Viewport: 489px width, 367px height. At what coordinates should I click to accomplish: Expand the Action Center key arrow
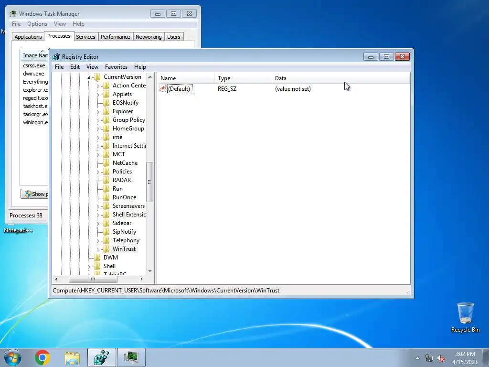point(98,86)
